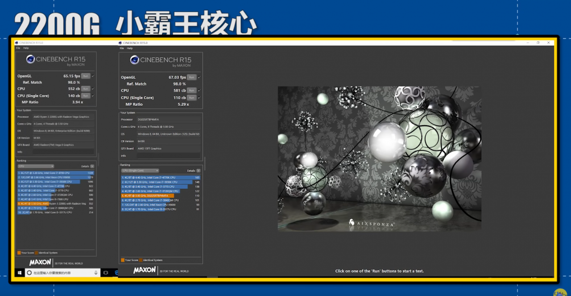Select single-core row i7-3770 scoring 138
The image size is (571, 296).
(x=161, y=187)
